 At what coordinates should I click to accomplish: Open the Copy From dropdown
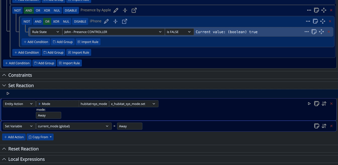(40, 137)
